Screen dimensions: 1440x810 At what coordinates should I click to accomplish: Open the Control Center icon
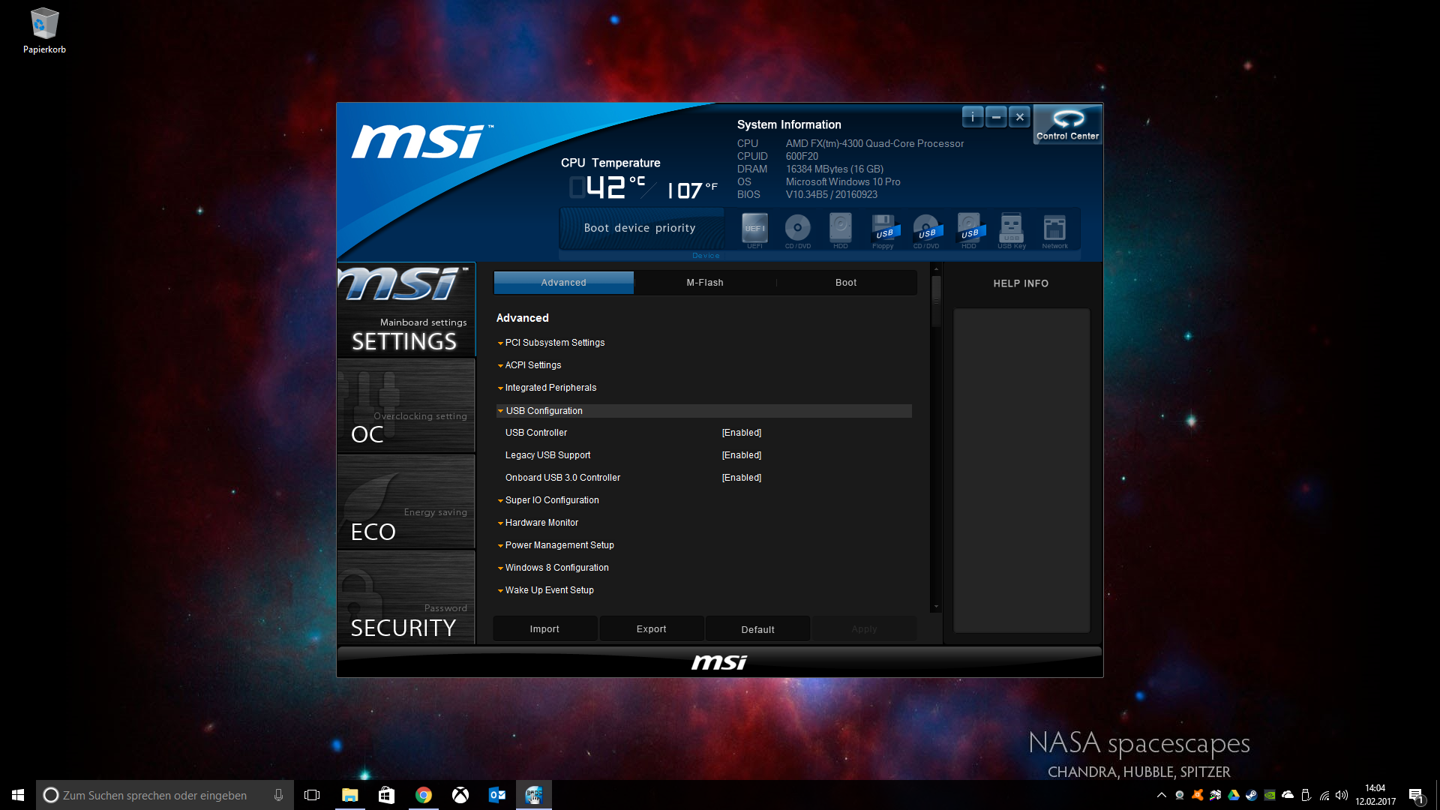(1067, 124)
